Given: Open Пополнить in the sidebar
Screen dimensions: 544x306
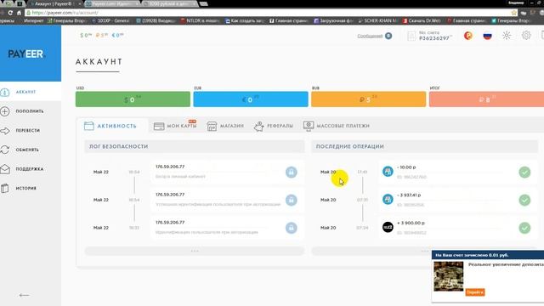Looking at the screenshot, I should (x=30, y=111).
